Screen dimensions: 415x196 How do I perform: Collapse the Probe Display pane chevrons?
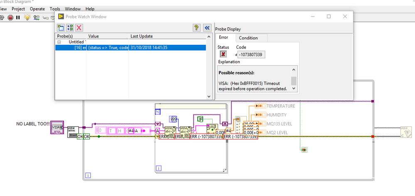click(x=207, y=28)
